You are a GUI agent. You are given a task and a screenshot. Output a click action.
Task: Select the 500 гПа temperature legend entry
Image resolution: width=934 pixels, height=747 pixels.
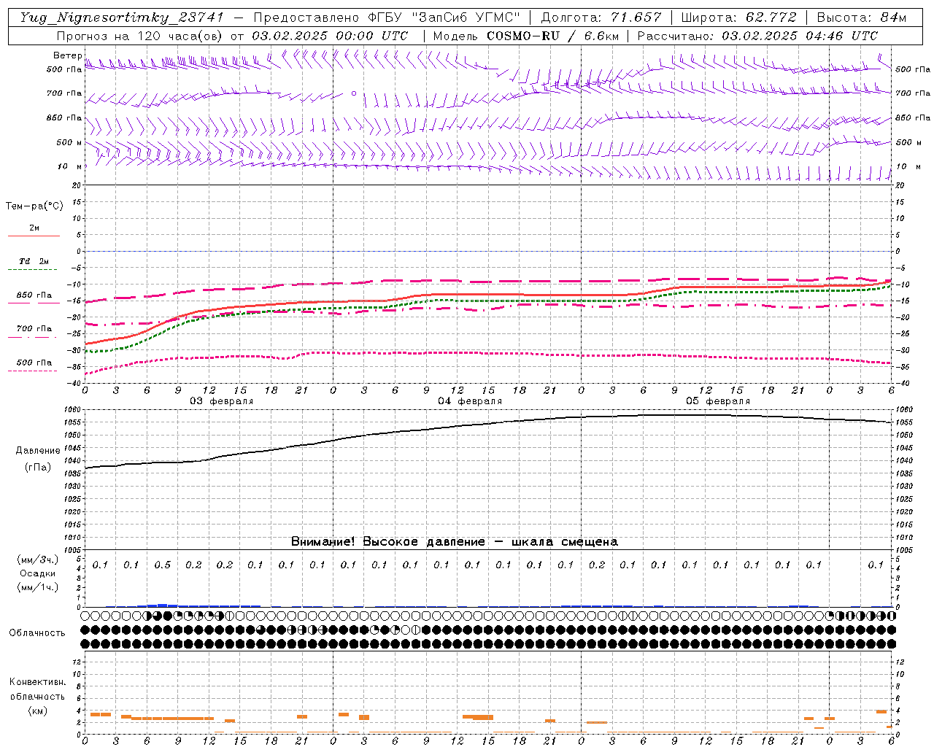(x=34, y=363)
